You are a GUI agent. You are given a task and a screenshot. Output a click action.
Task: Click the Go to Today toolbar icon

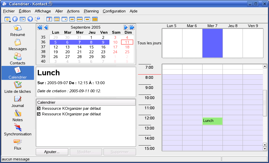pyautogui.click(x=22, y=19)
